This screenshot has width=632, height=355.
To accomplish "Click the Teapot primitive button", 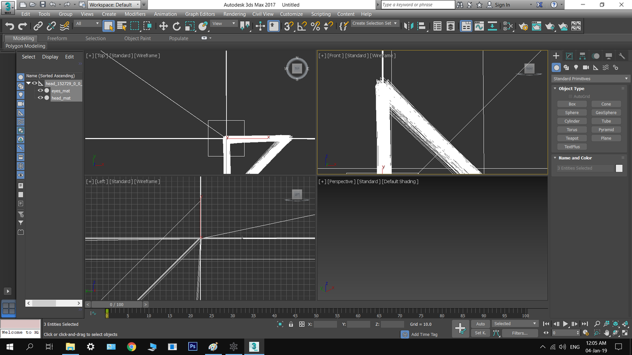I will point(572,138).
